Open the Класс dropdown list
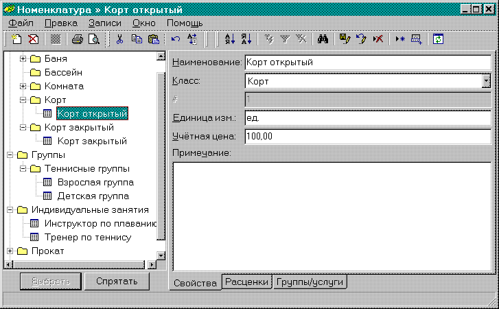499x309 pixels. [486, 81]
